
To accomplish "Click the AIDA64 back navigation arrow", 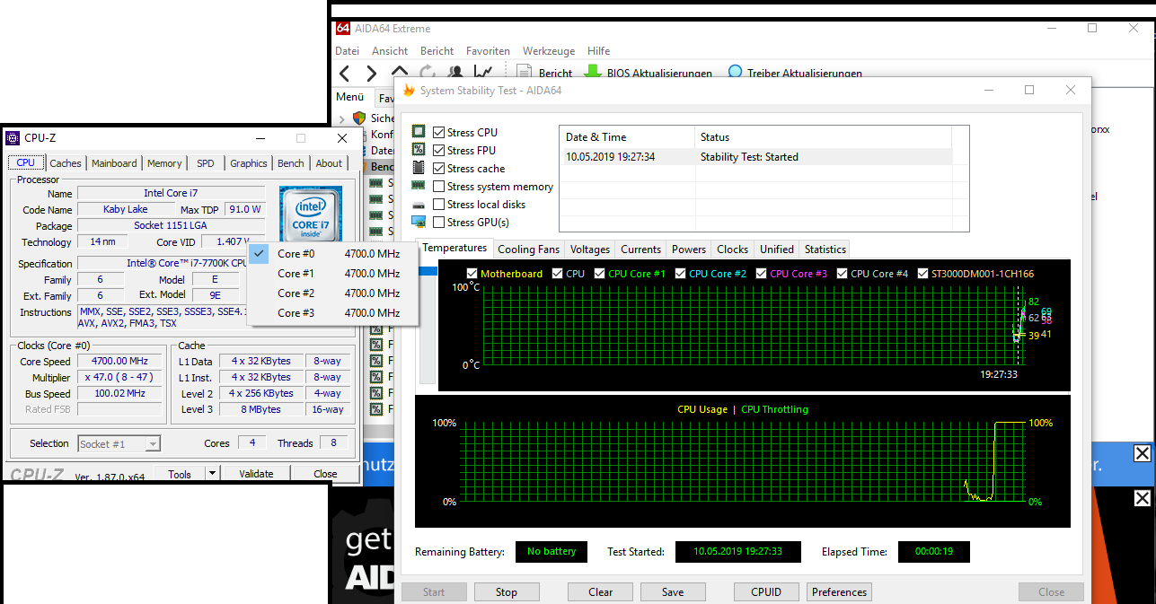I will [345, 73].
